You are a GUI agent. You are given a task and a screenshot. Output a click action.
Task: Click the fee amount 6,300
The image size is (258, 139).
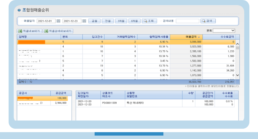click(231, 47)
